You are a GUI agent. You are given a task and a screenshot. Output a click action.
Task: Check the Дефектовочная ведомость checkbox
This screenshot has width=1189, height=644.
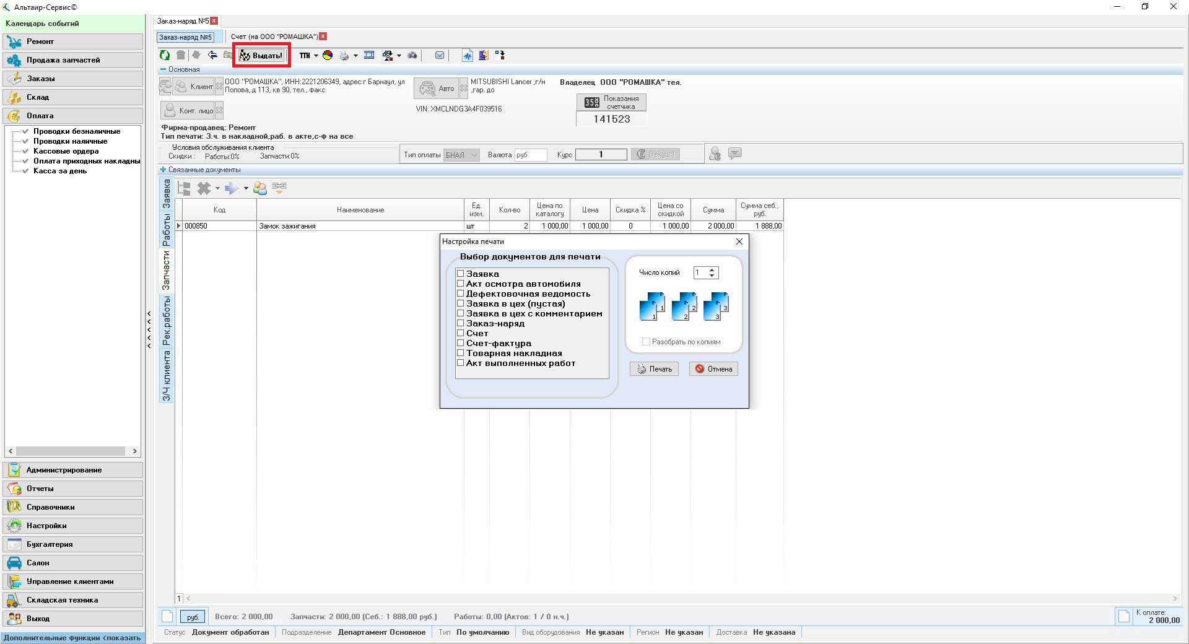pyautogui.click(x=461, y=294)
